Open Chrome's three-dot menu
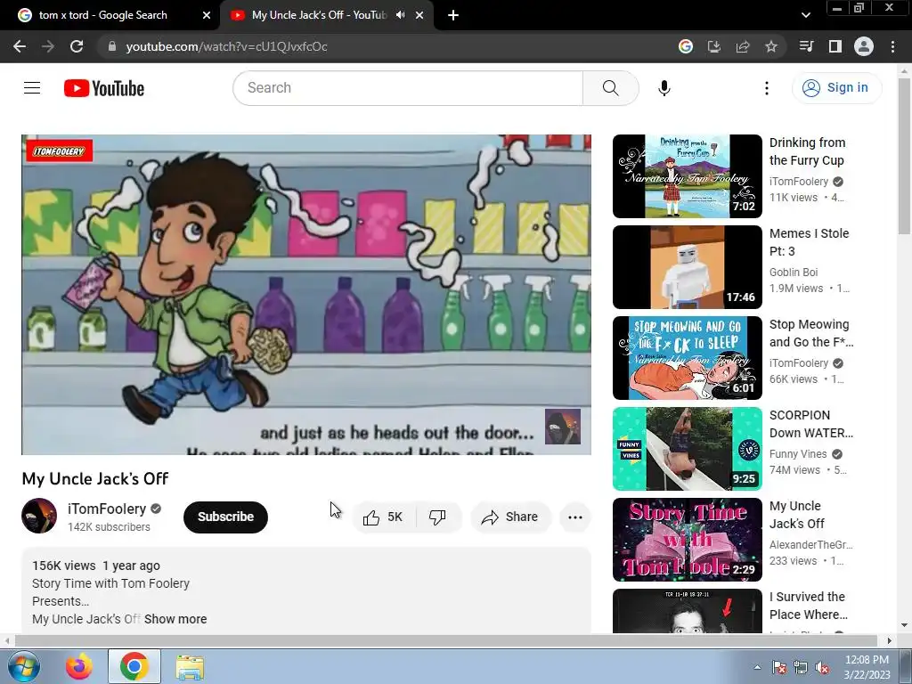Viewport: 912px width, 684px height. pyautogui.click(x=892, y=46)
